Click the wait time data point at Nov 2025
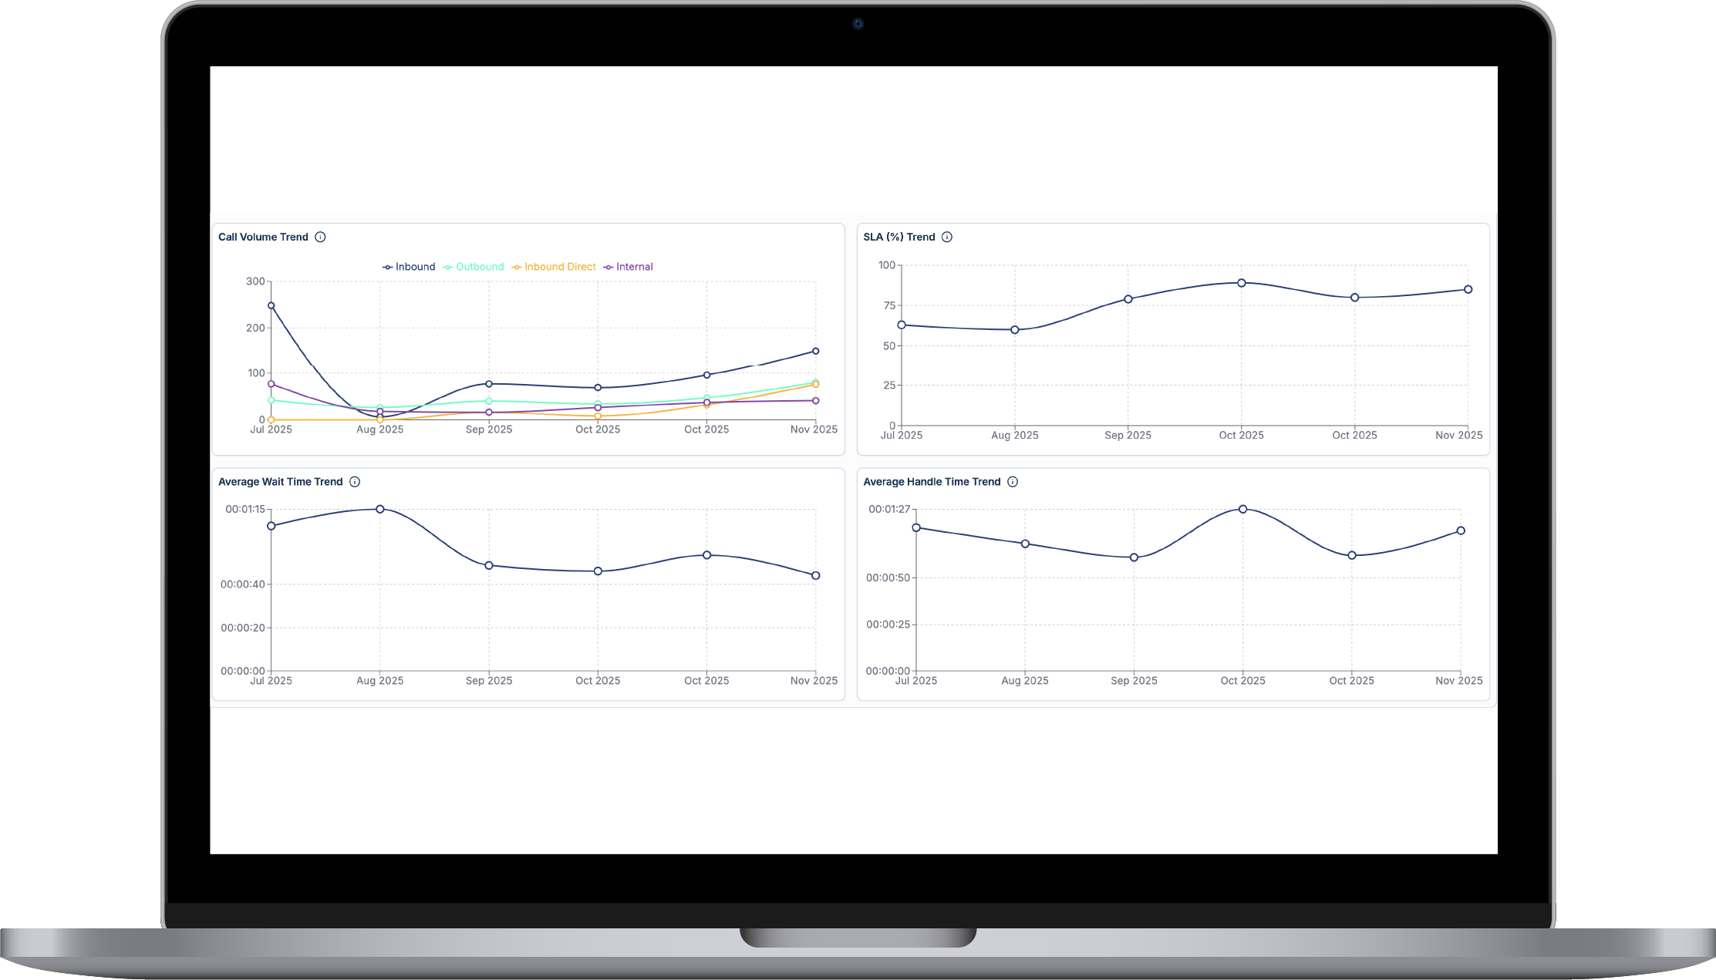1716x980 pixels. pos(815,575)
